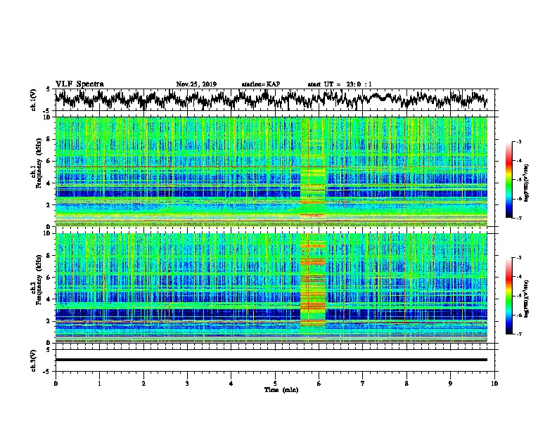557x430 pixels.
Task: Select the date text "Nov.25, 2019"
Action: point(196,84)
